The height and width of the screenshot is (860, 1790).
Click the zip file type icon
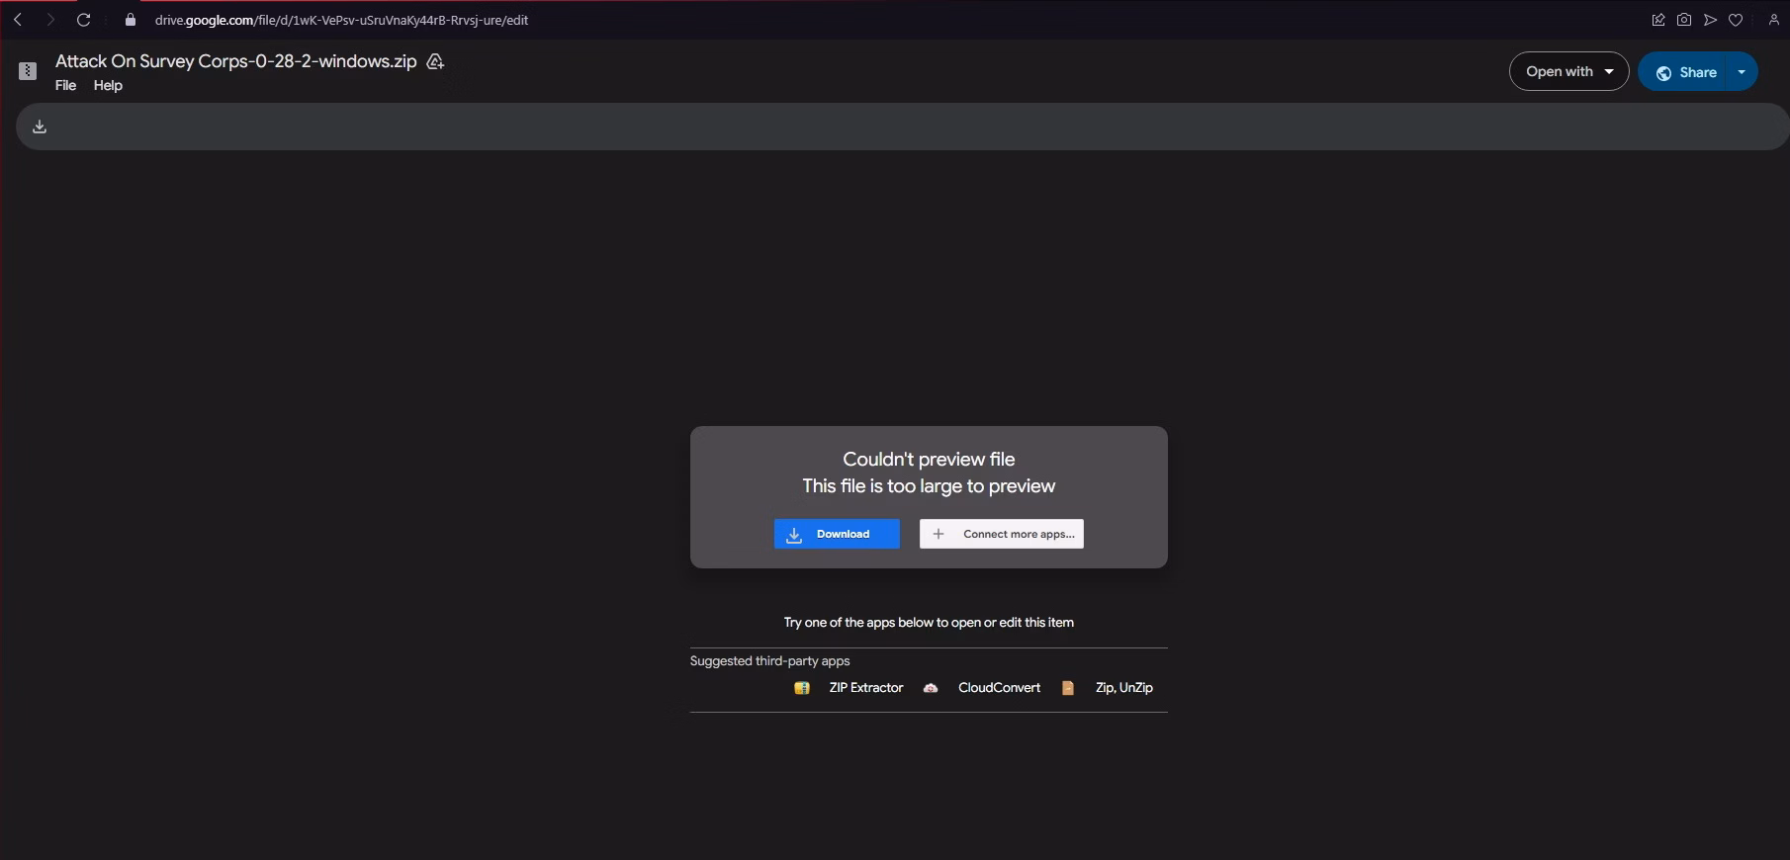tap(28, 71)
